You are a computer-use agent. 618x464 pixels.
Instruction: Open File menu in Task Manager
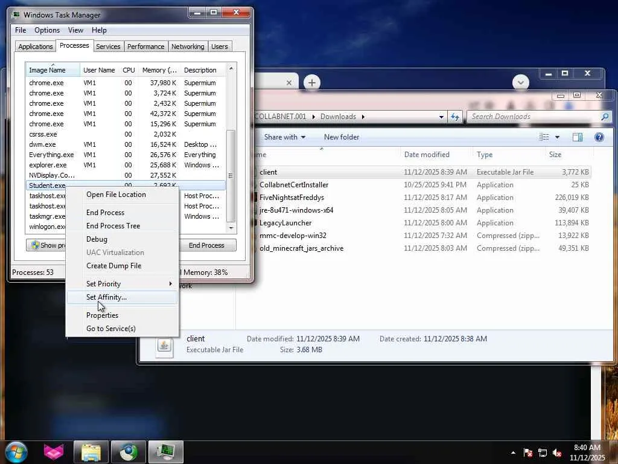pos(21,30)
